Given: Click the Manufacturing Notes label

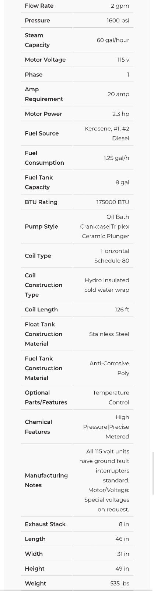Looking at the screenshot, I should click(x=46, y=480).
